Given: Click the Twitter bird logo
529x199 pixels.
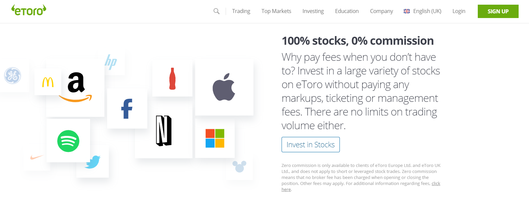Looking at the screenshot, I should click(x=93, y=162).
